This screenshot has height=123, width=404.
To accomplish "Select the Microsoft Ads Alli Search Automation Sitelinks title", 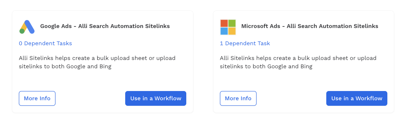I will pos(310,26).
